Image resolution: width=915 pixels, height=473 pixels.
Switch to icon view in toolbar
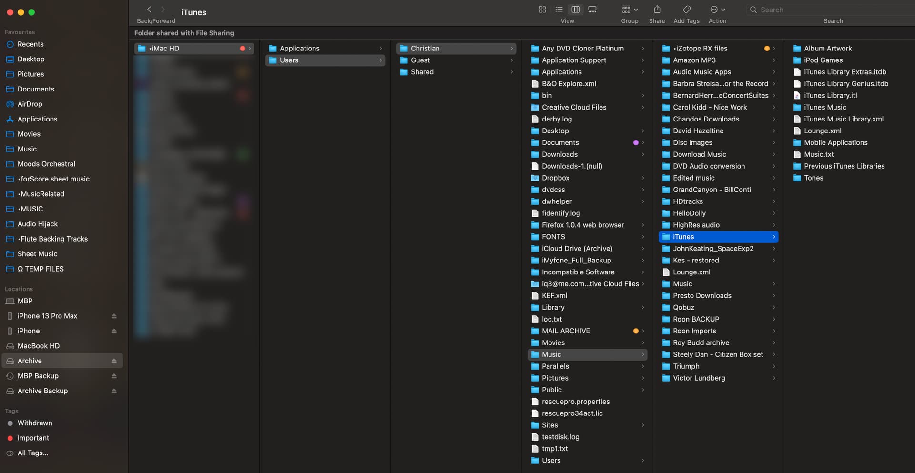tap(542, 10)
